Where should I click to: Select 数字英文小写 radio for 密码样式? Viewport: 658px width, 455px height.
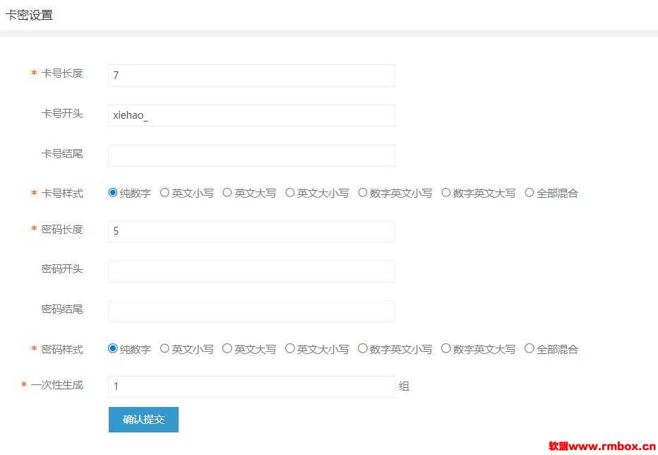363,348
